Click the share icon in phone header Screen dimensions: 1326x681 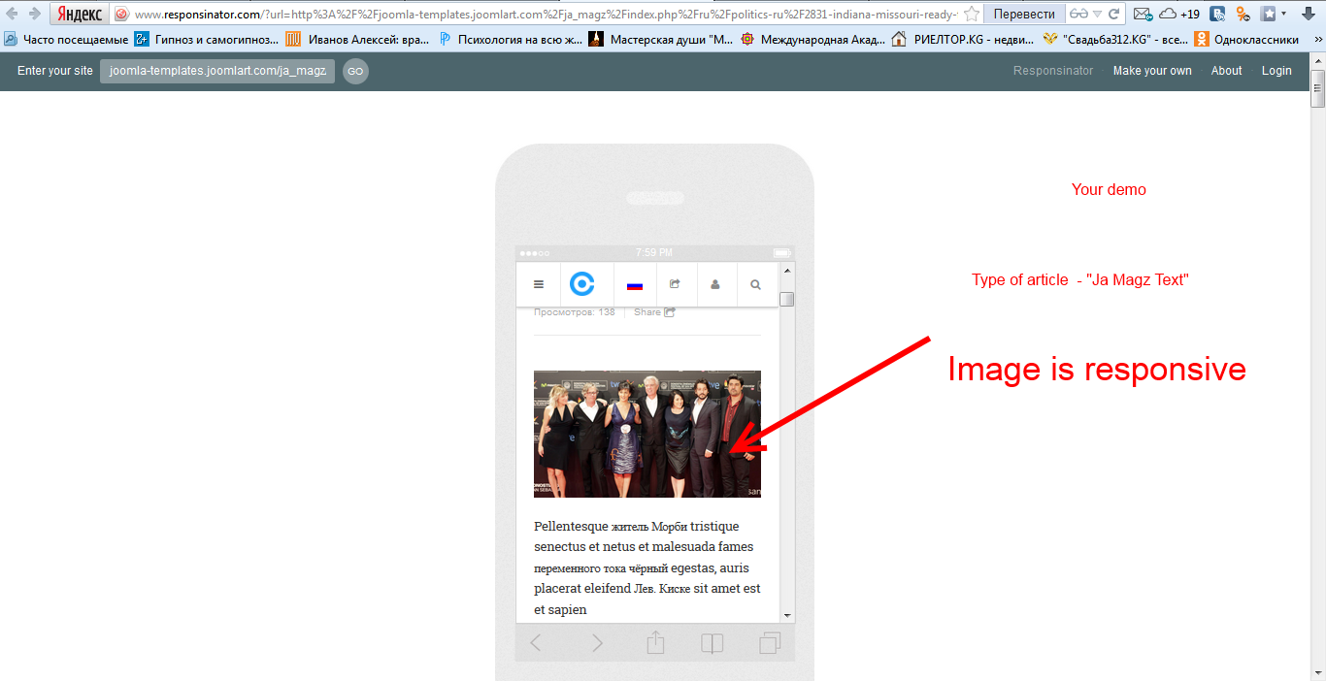click(676, 284)
